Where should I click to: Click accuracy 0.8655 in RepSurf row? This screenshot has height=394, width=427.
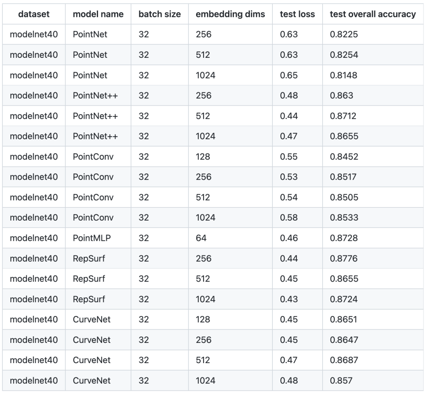point(344,279)
